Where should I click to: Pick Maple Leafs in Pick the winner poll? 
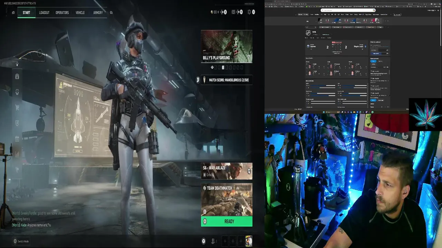(379, 53)
